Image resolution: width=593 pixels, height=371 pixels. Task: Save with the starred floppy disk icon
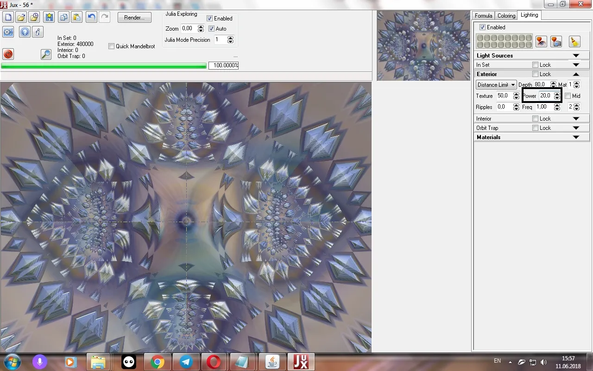pyautogui.click(x=49, y=18)
